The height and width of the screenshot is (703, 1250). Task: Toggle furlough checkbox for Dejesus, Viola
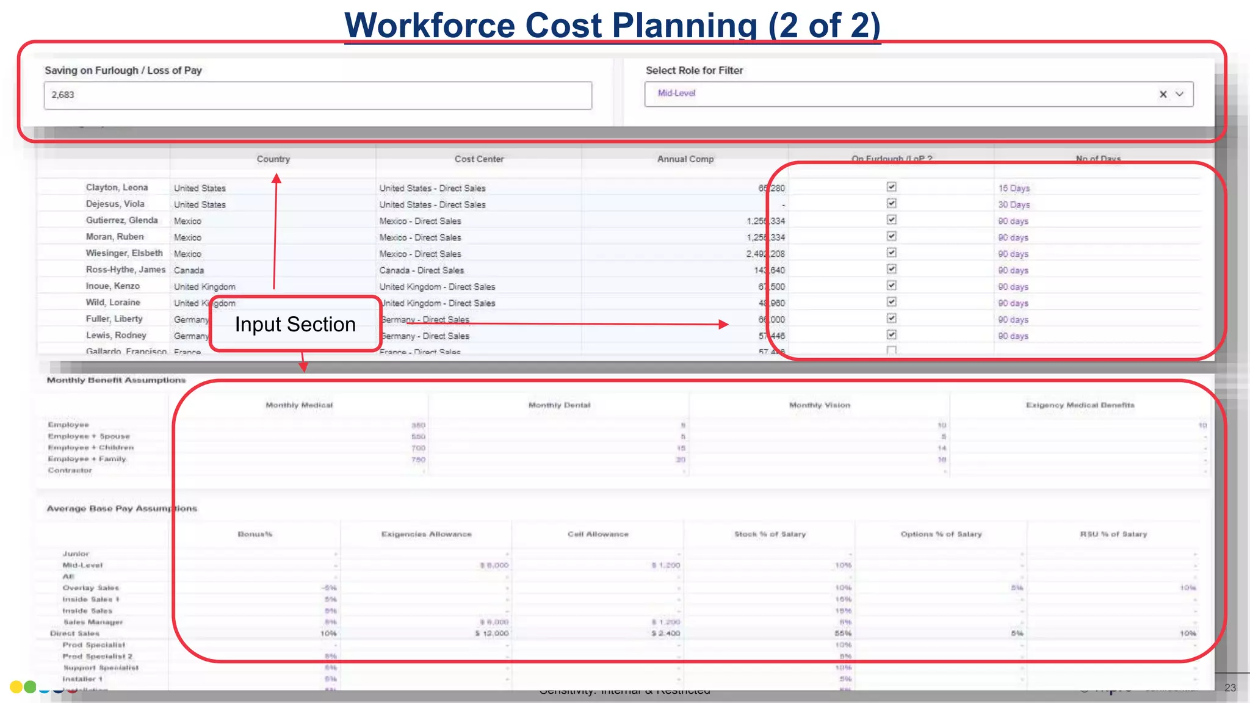point(891,203)
